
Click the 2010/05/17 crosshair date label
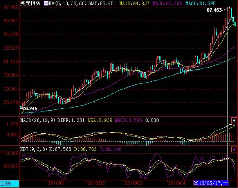[211, 183]
